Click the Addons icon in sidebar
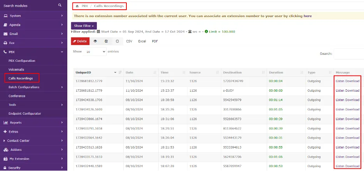The image size is (364, 171). tap(5, 150)
